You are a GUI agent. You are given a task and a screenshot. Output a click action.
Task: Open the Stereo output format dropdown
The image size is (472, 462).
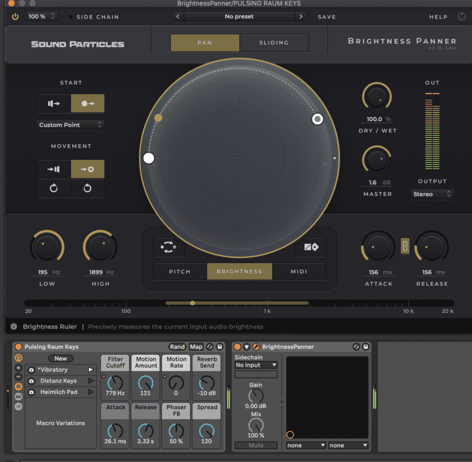[432, 194]
